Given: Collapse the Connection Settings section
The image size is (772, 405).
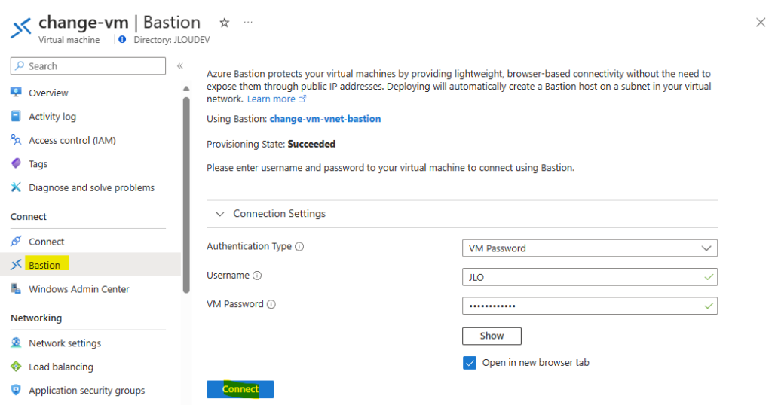Looking at the screenshot, I should [x=220, y=214].
